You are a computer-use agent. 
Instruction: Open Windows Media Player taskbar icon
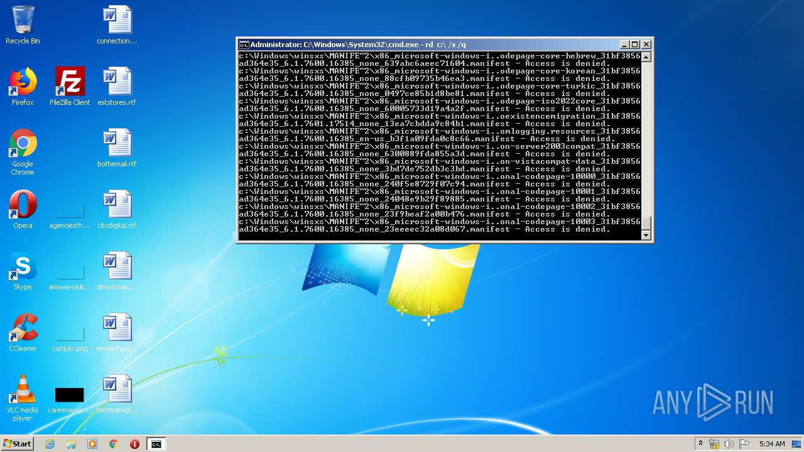[x=92, y=444]
